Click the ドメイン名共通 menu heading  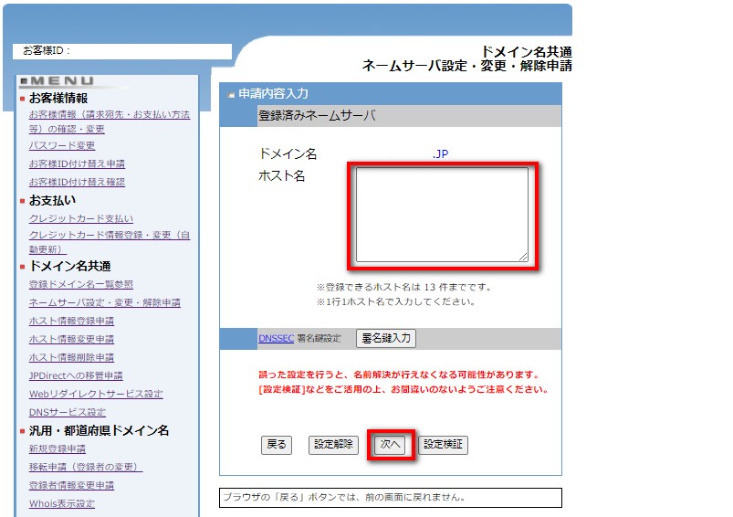tap(70, 266)
